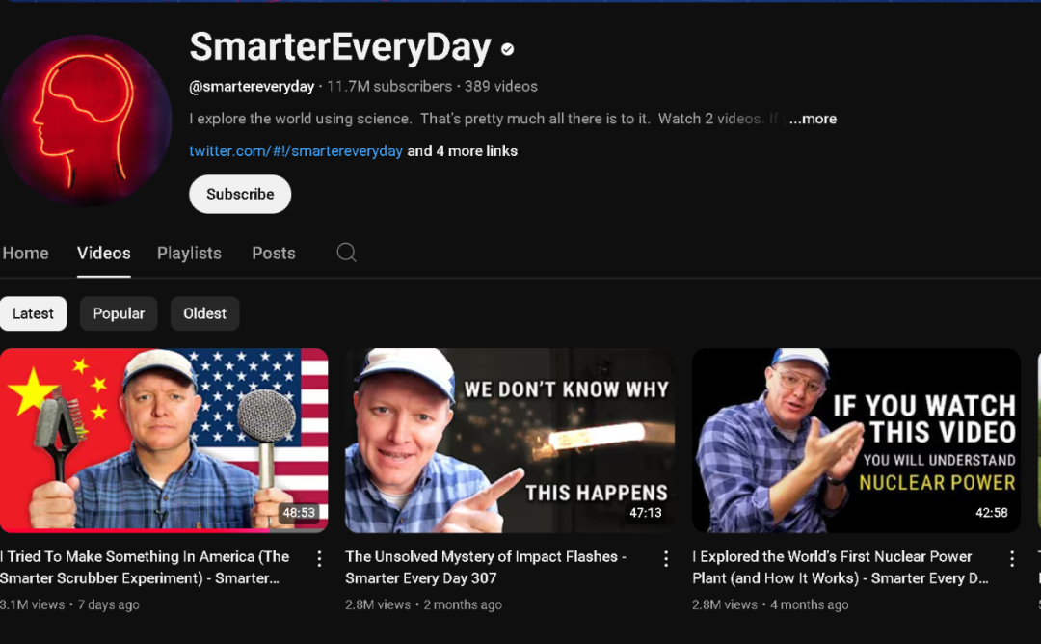Open options menu for Impact Flashes video
Viewport: 1041px width, 644px height.
[666, 559]
